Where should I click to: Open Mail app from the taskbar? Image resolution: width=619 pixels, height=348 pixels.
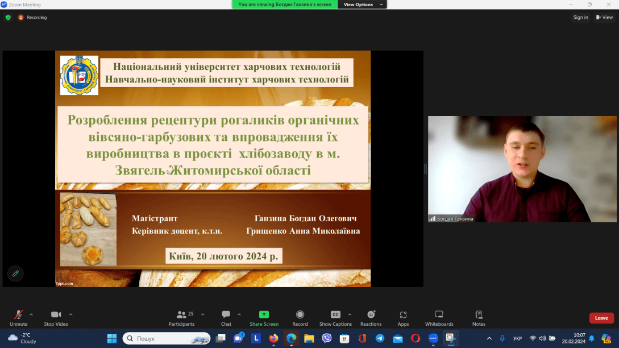coord(397,338)
